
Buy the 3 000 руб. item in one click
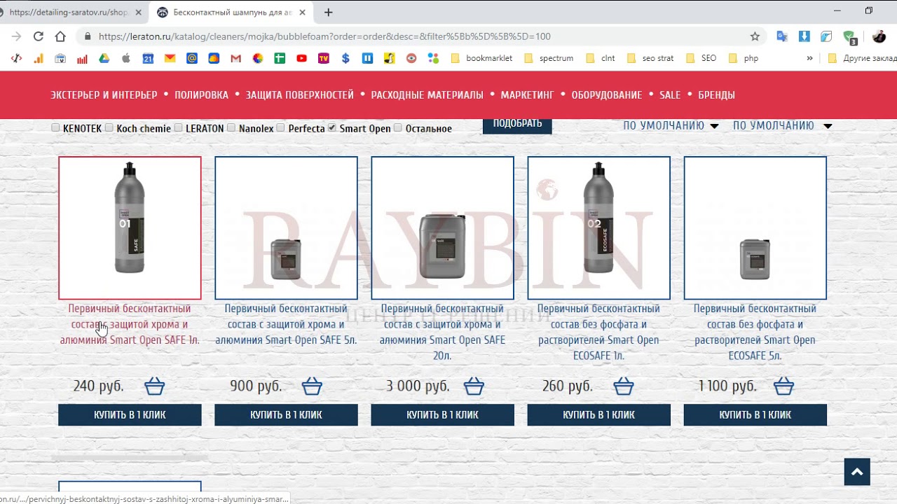tap(442, 415)
